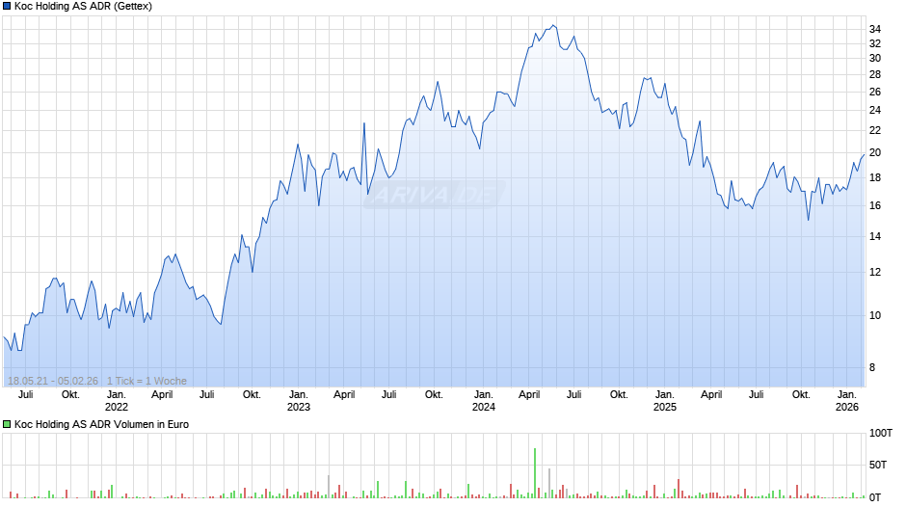Click the 16 price axis label

pyautogui.click(x=875, y=205)
